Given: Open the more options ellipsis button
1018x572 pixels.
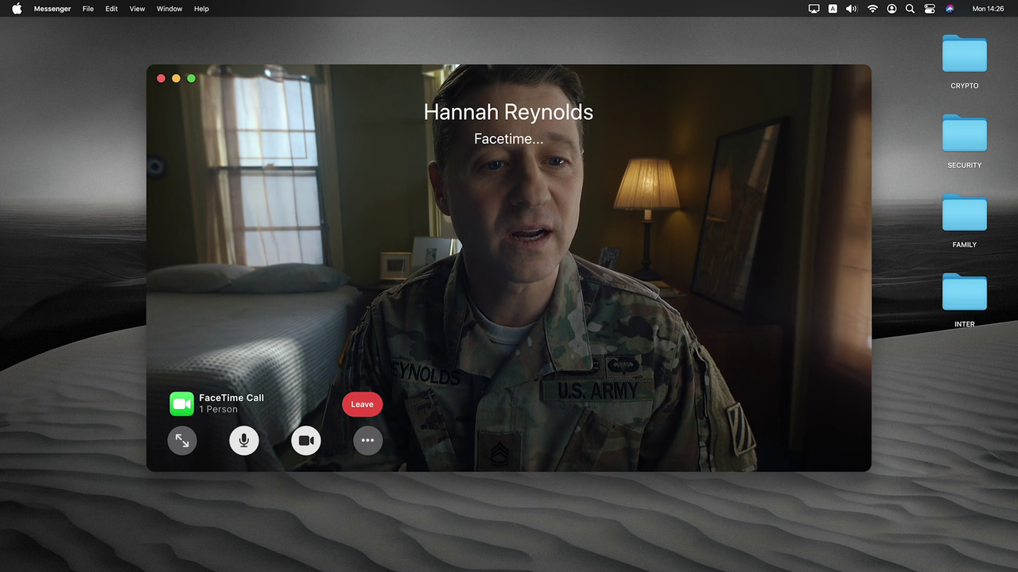Looking at the screenshot, I should pyautogui.click(x=367, y=440).
